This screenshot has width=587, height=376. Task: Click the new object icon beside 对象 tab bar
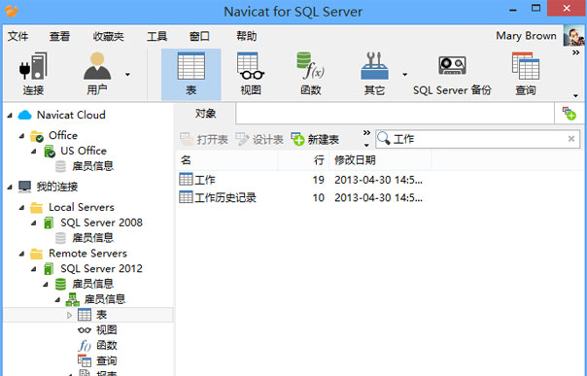[570, 114]
